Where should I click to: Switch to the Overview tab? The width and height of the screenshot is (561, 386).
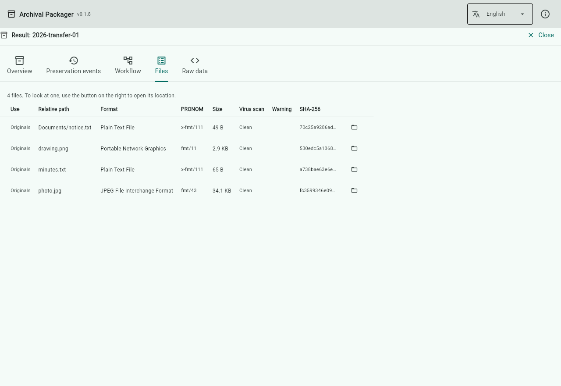tap(20, 65)
